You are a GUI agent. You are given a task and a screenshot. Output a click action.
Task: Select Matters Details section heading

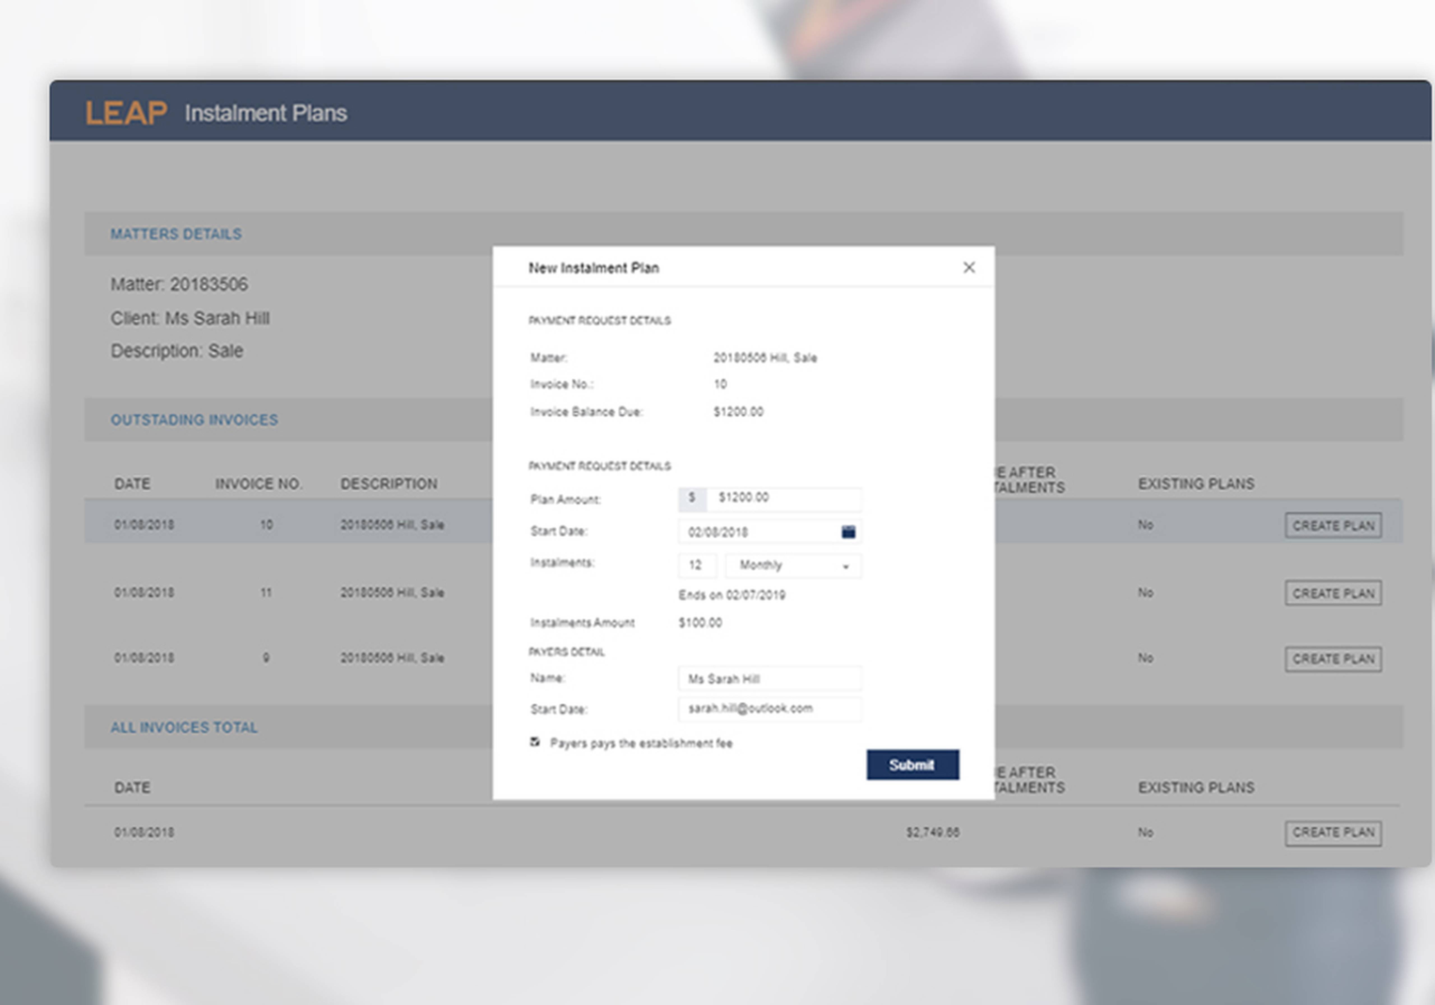(x=176, y=234)
